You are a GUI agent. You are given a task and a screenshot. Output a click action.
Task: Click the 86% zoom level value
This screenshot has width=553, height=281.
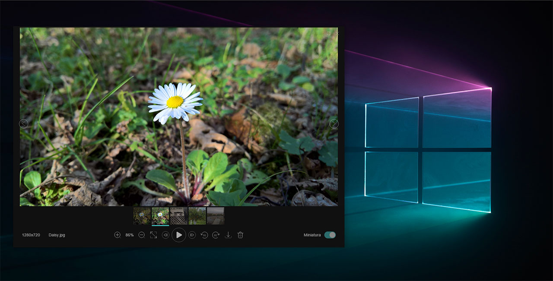tap(130, 235)
